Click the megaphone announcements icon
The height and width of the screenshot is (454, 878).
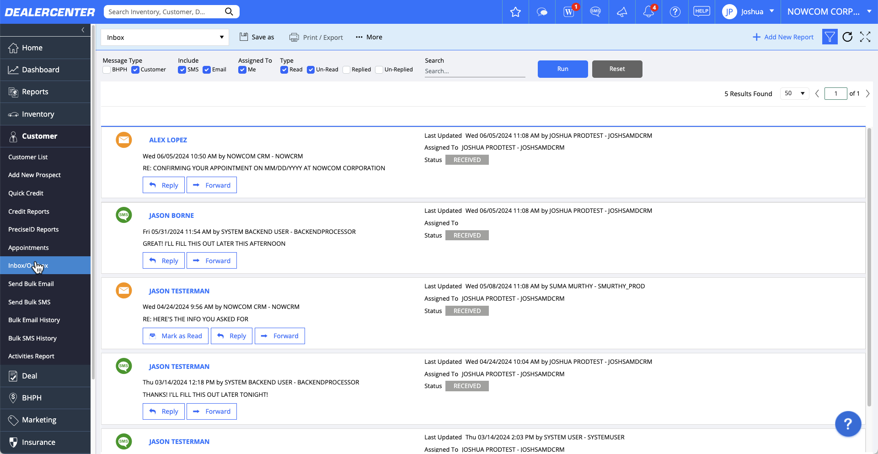click(622, 12)
